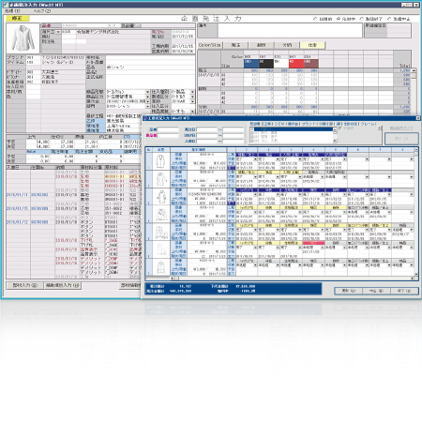Click the 原材入力 button at bottom left
This screenshot has height=422, width=422.
tap(24, 285)
